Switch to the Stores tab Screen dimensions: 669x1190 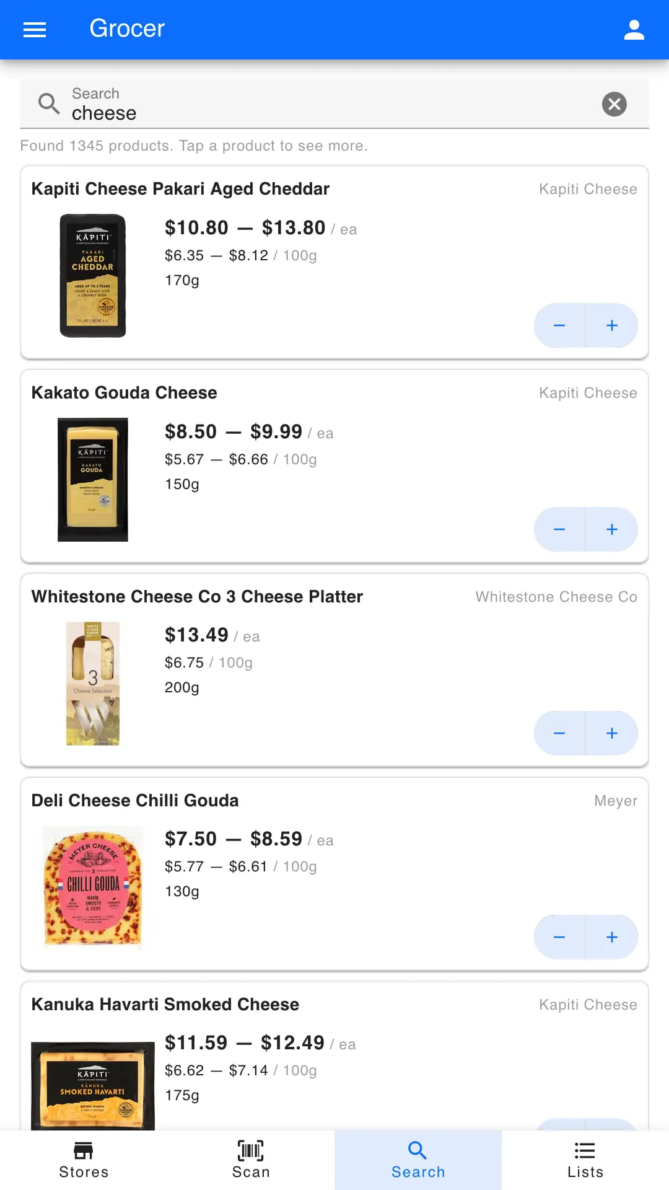84,1160
